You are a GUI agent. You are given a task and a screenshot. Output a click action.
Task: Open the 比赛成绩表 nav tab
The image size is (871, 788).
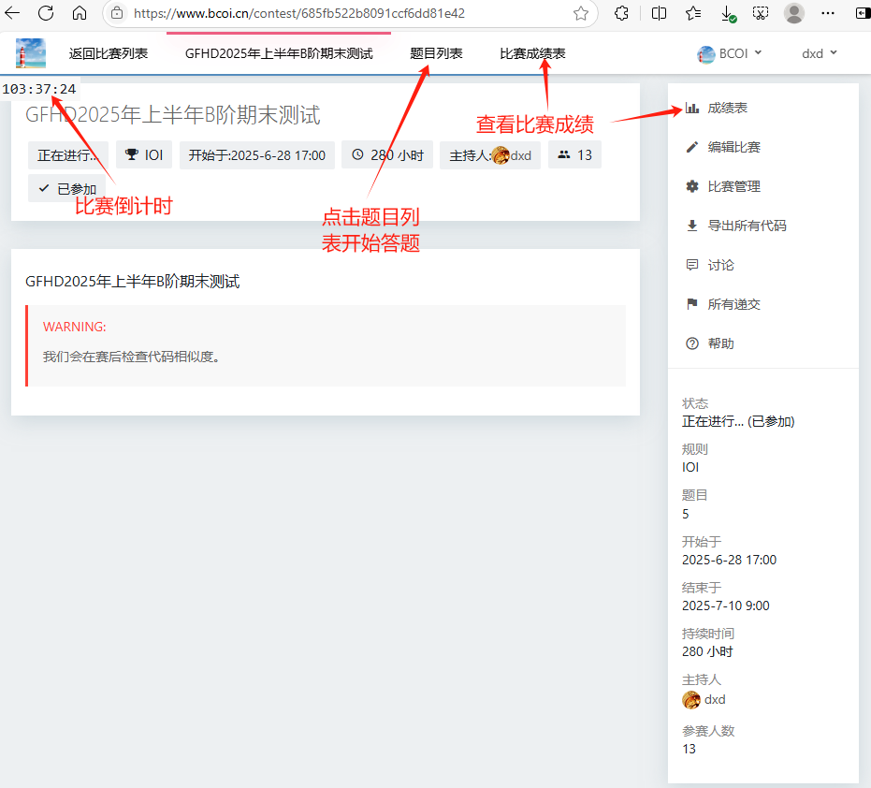532,53
